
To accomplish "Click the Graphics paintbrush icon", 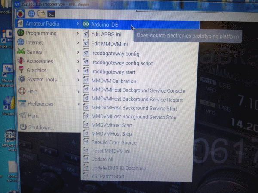I will click(x=21, y=70).
